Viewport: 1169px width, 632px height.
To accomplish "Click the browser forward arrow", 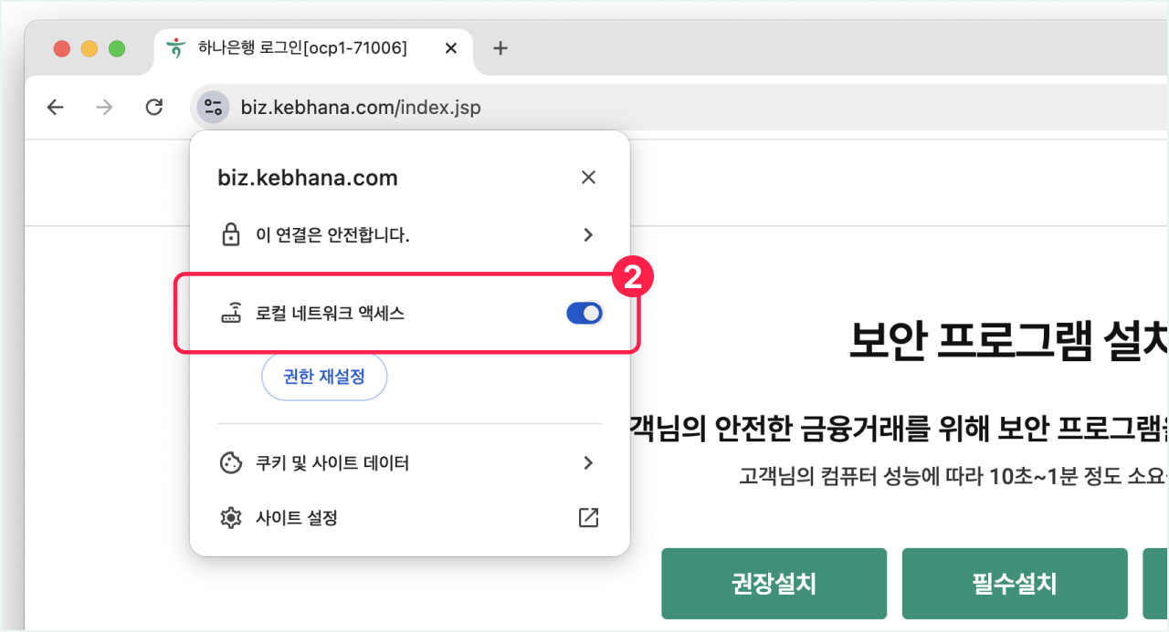I will pyautogui.click(x=105, y=108).
